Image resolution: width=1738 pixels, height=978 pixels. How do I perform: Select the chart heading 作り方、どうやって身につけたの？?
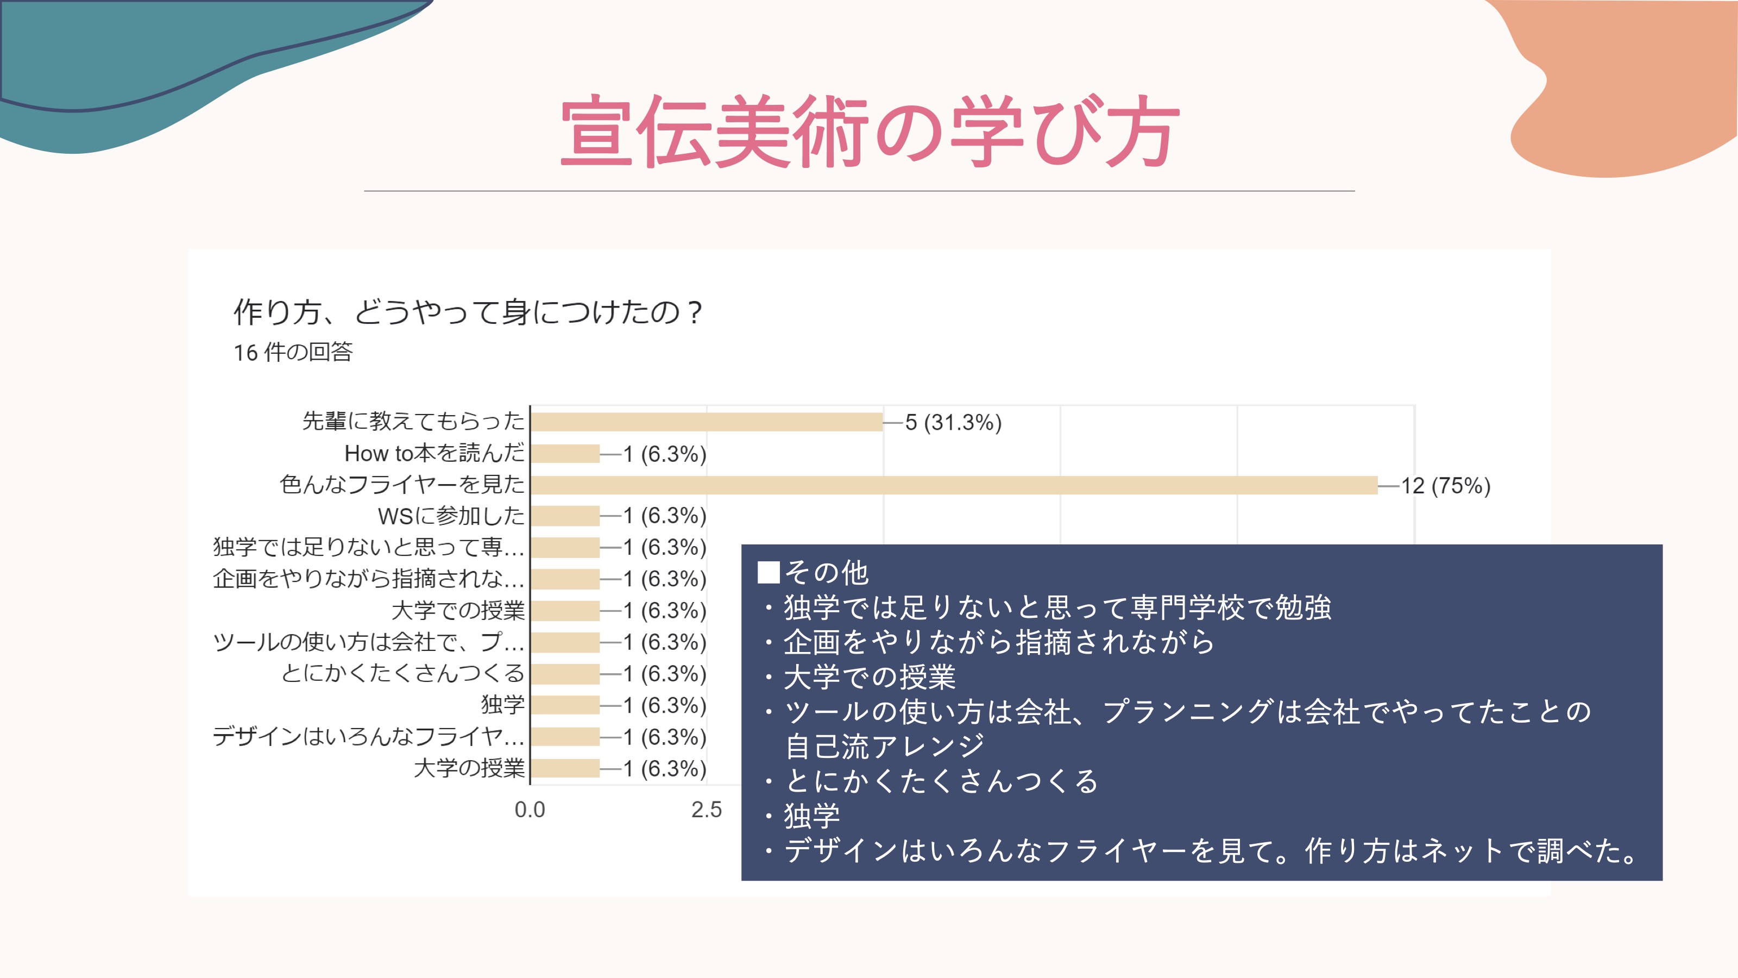468,312
